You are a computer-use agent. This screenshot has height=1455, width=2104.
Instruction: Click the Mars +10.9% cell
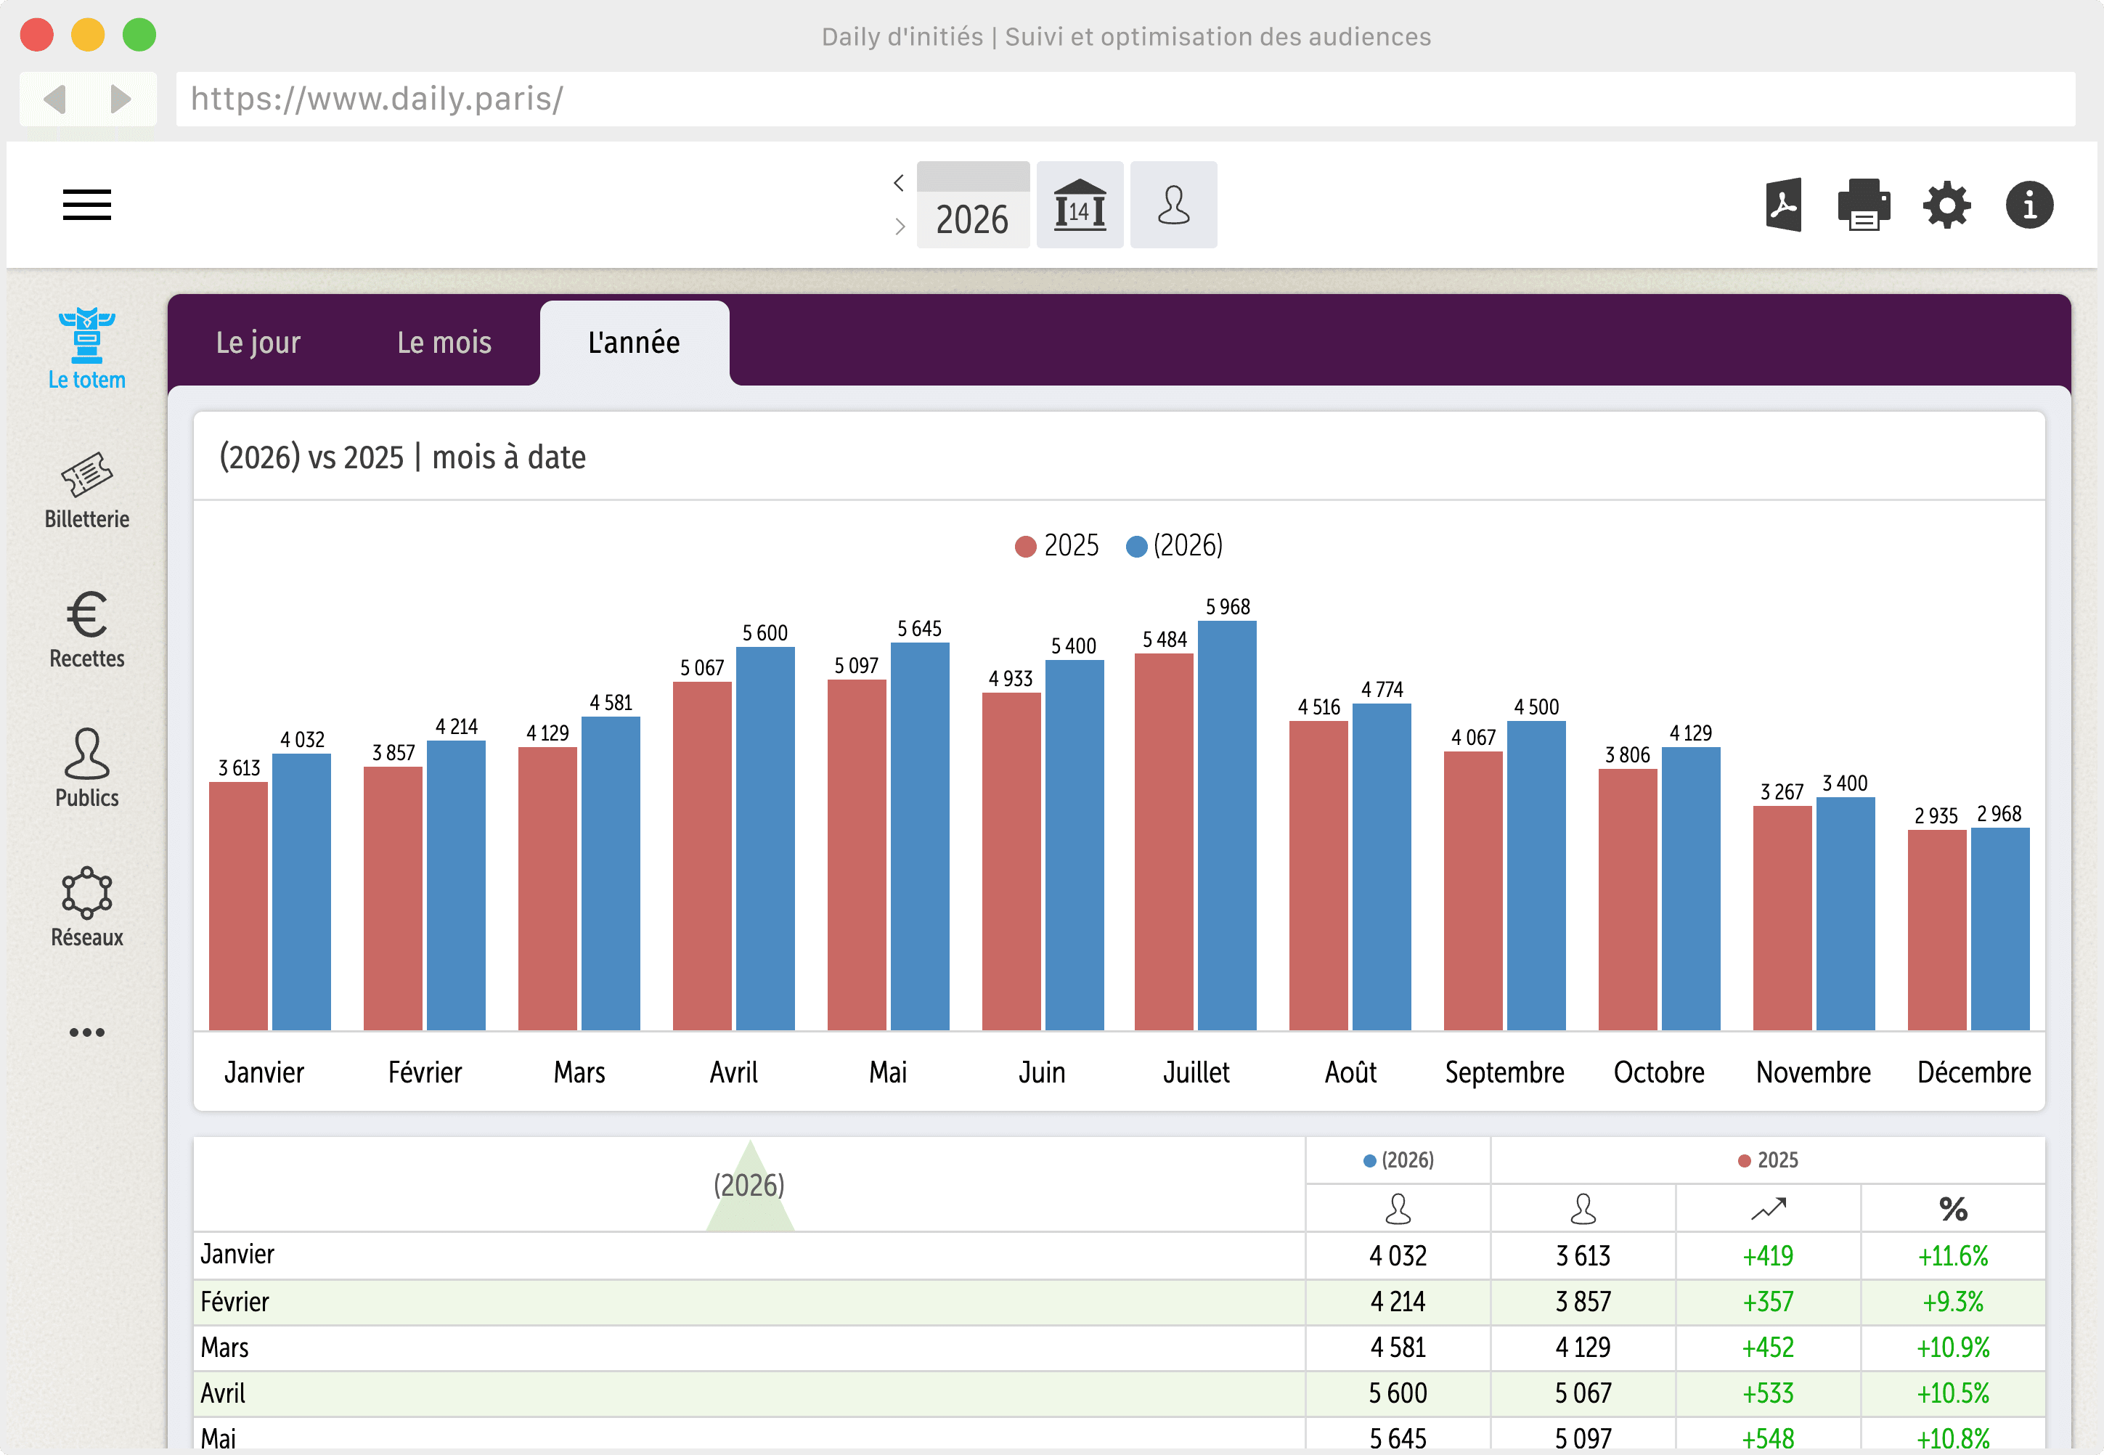tap(1953, 1348)
